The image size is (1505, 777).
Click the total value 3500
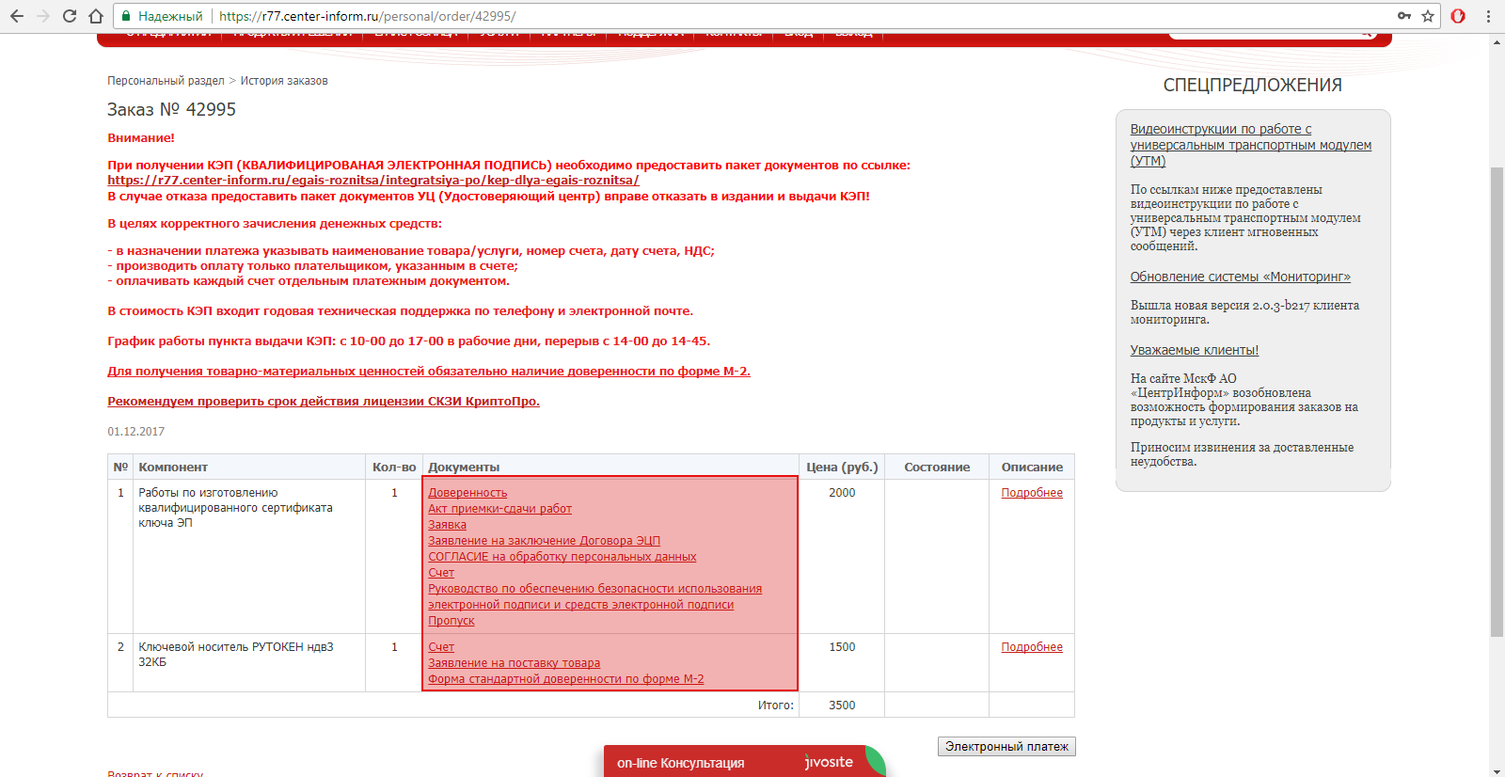click(x=842, y=706)
